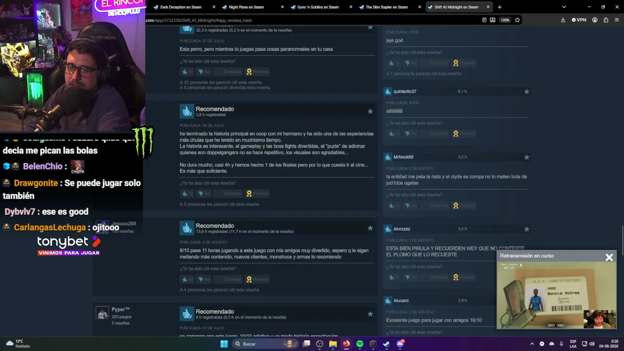Expand the list all tabs dropdown
This screenshot has height=351, width=624.
pyautogui.click(x=564, y=7)
